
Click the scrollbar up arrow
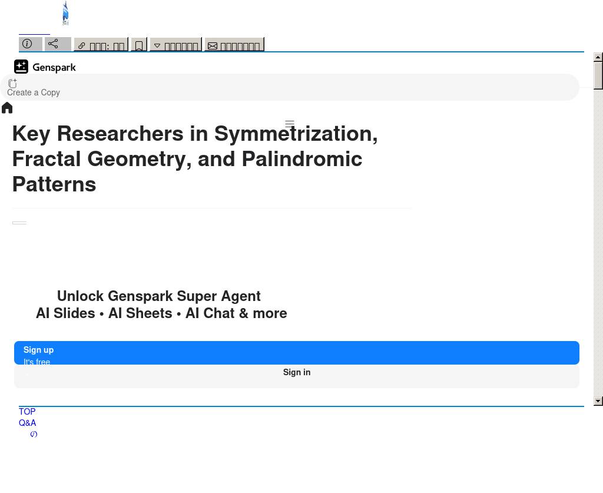(598, 57)
